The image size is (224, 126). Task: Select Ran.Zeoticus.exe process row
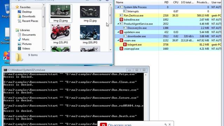pos(168,15)
